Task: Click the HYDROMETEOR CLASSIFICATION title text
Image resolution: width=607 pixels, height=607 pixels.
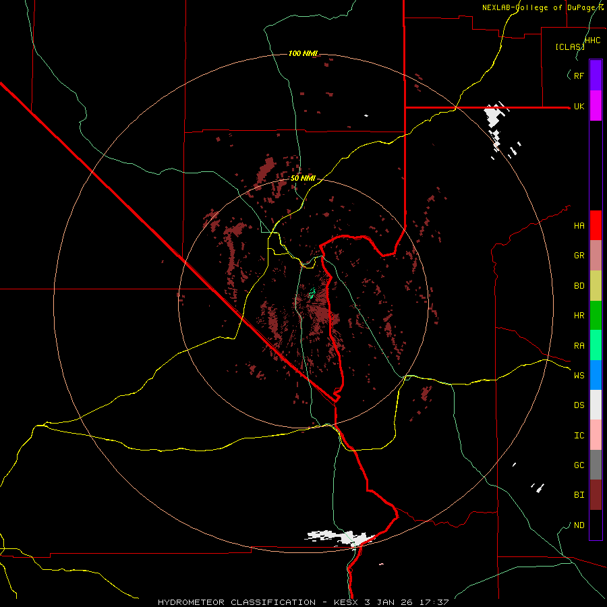Action: [x=237, y=602]
